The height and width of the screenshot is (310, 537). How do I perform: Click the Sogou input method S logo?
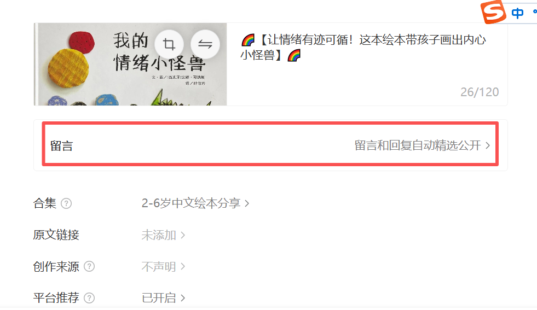point(493,12)
